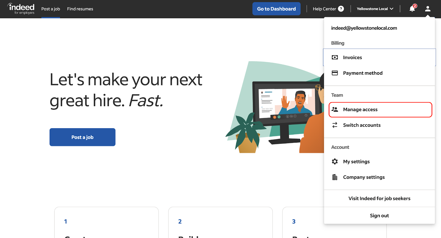Click the My settings gear icon
Screen dimensions: 441x238
(x=335, y=162)
